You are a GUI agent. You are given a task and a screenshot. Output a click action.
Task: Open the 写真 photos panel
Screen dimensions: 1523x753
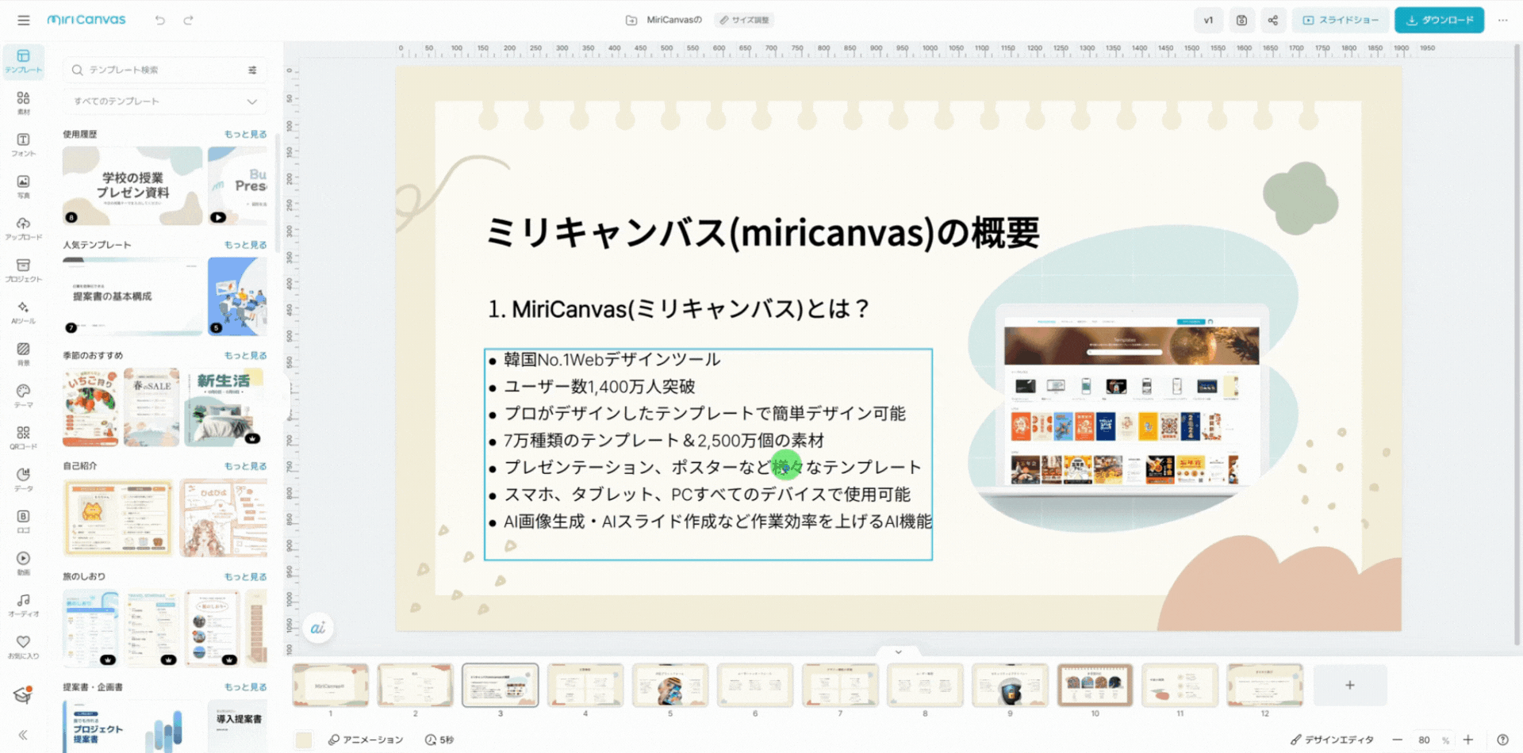click(x=23, y=187)
